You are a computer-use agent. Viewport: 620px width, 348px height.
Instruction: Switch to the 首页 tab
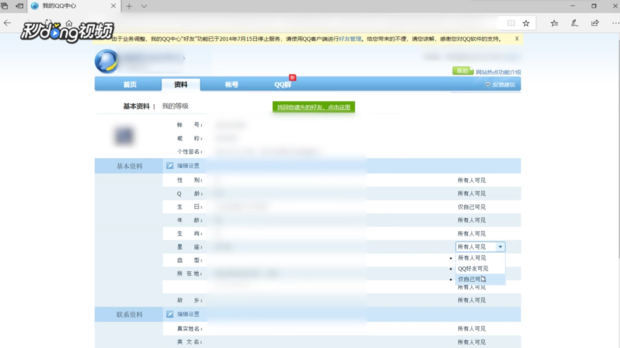pyautogui.click(x=130, y=85)
